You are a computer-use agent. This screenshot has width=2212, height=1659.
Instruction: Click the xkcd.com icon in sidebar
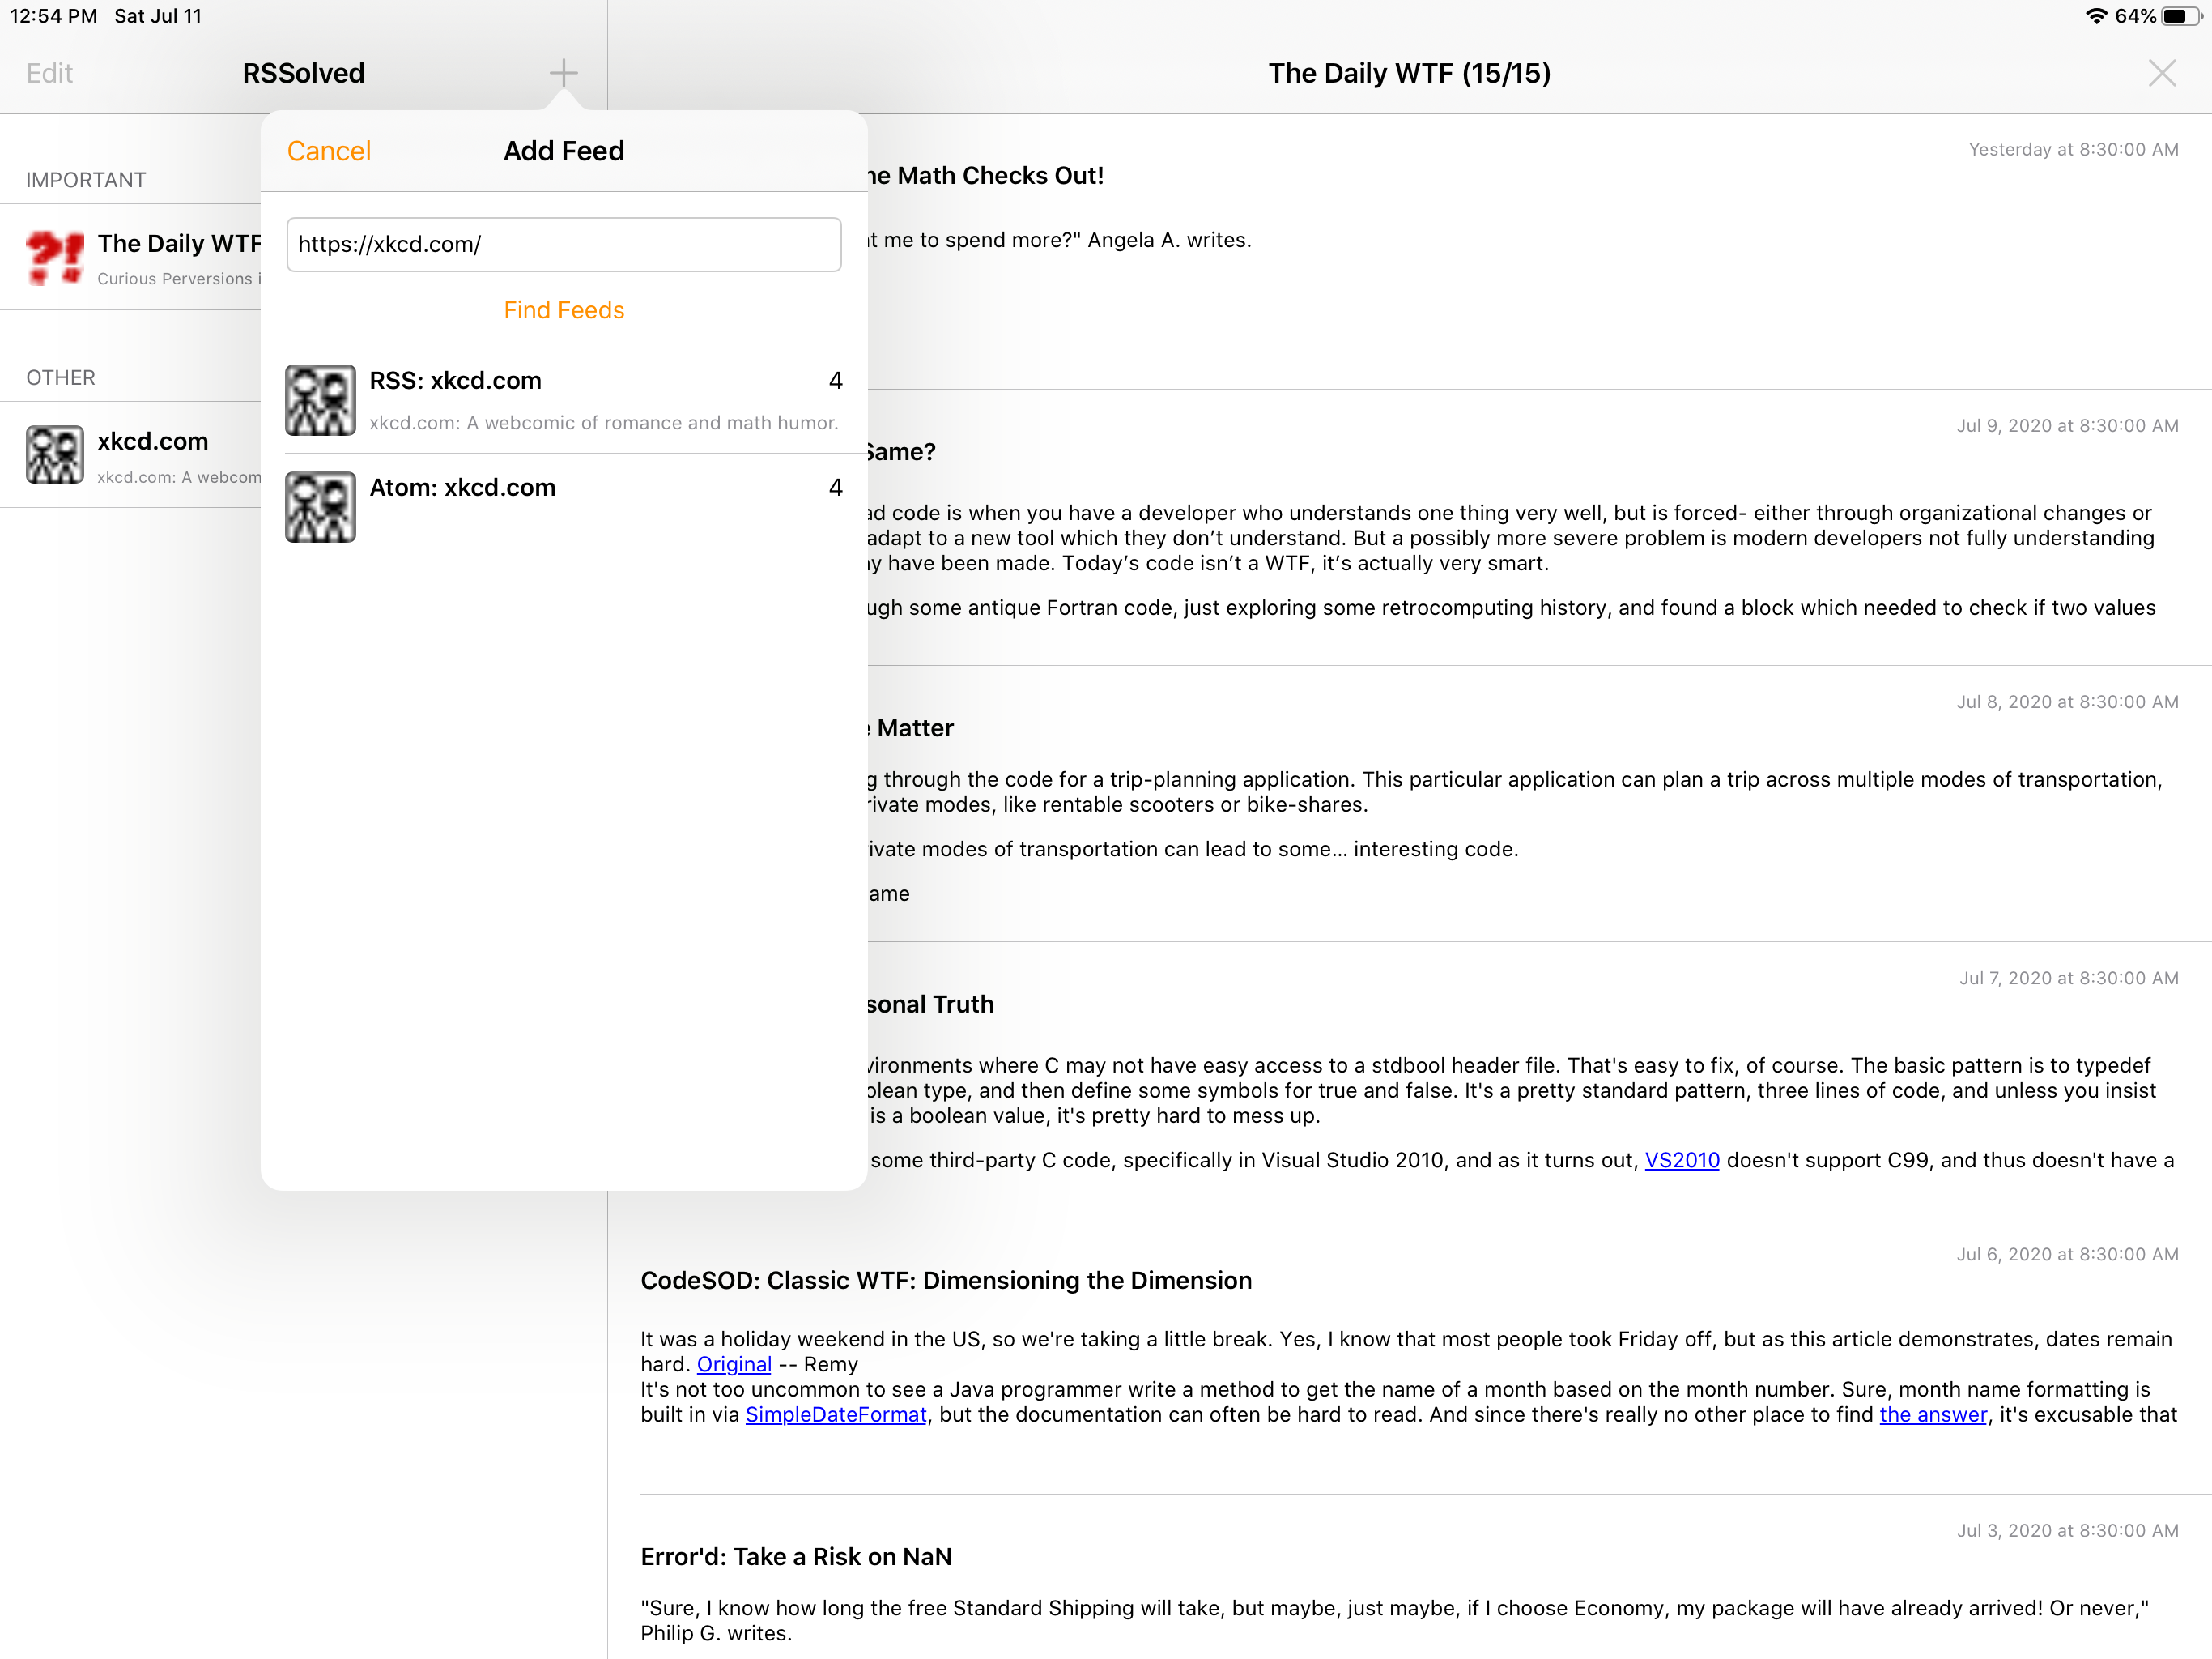click(55, 455)
